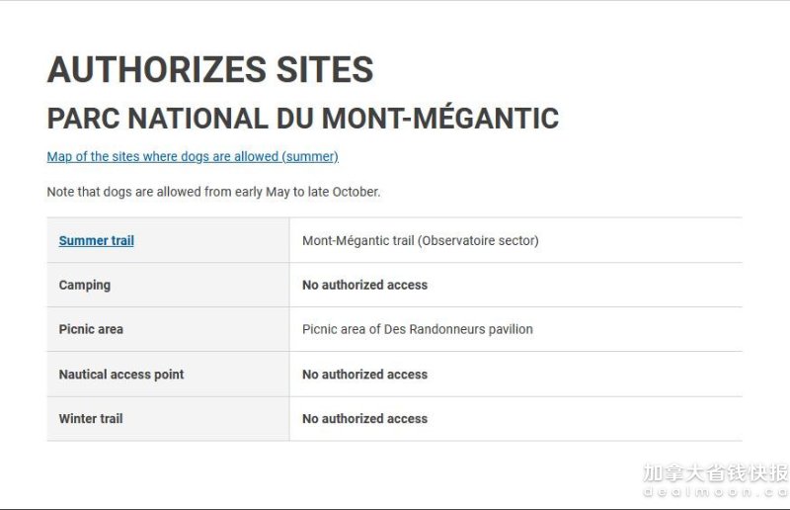Click the PARC NATIONAL DU MONT-MÉGANTIC heading

click(x=303, y=119)
